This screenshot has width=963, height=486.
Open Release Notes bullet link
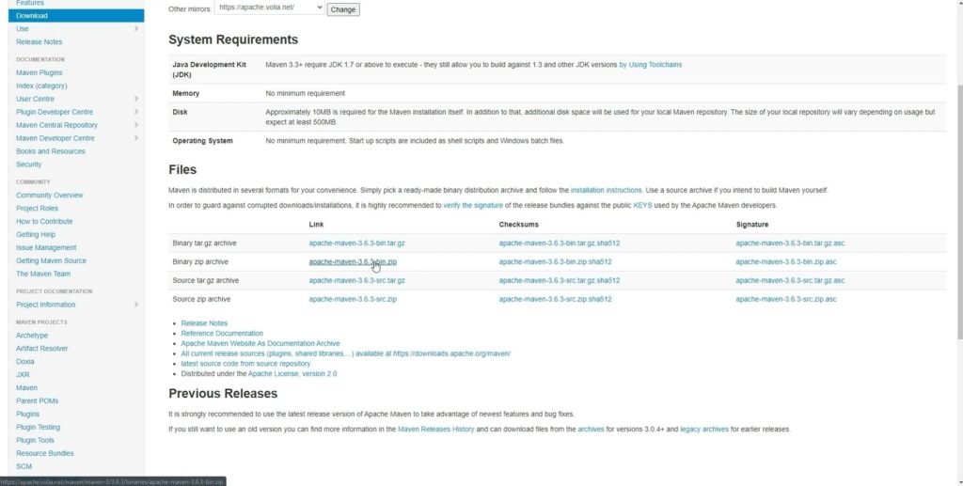[x=204, y=323]
